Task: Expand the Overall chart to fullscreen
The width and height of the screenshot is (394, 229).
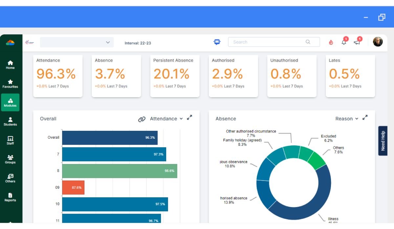Action: click(x=189, y=118)
